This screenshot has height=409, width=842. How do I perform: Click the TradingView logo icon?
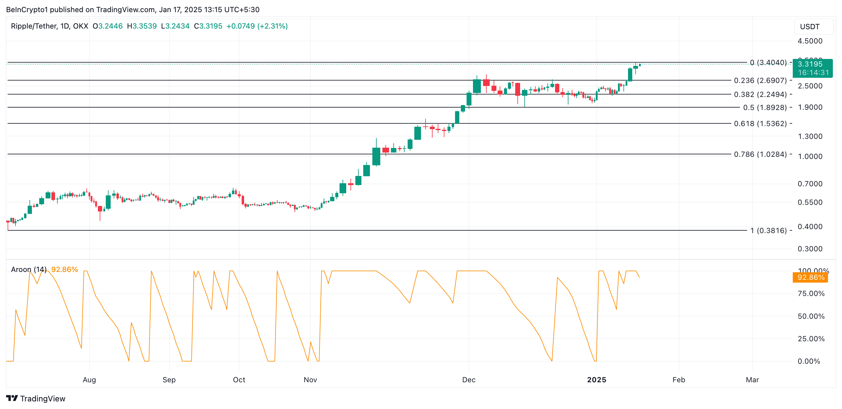click(12, 398)
